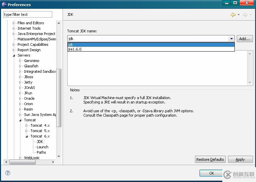Select jdk in the dropdown list
Image resolution: width=256 pixels, height=182 pixels.
pos(151,44)
